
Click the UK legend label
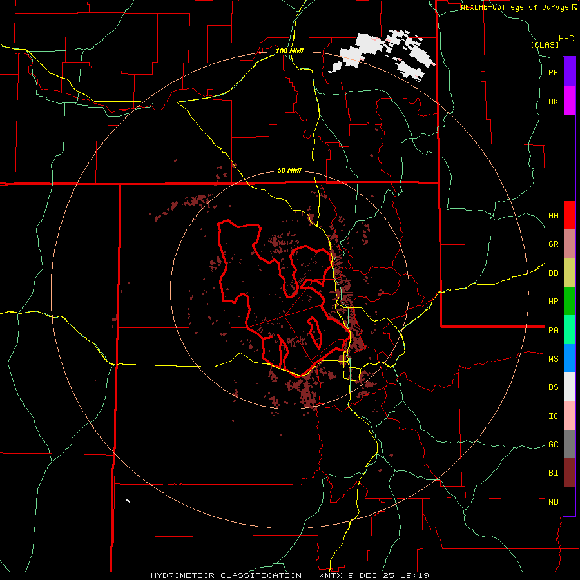553,101
